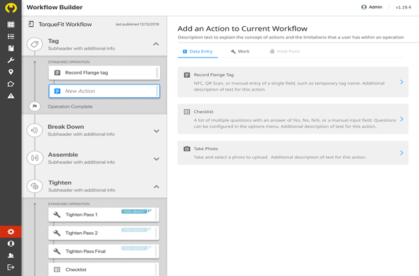Image resolution: width=419 pixels, height=276 pixels.
Task: Select the Record Flange tag step
Action: coord(104,73)
